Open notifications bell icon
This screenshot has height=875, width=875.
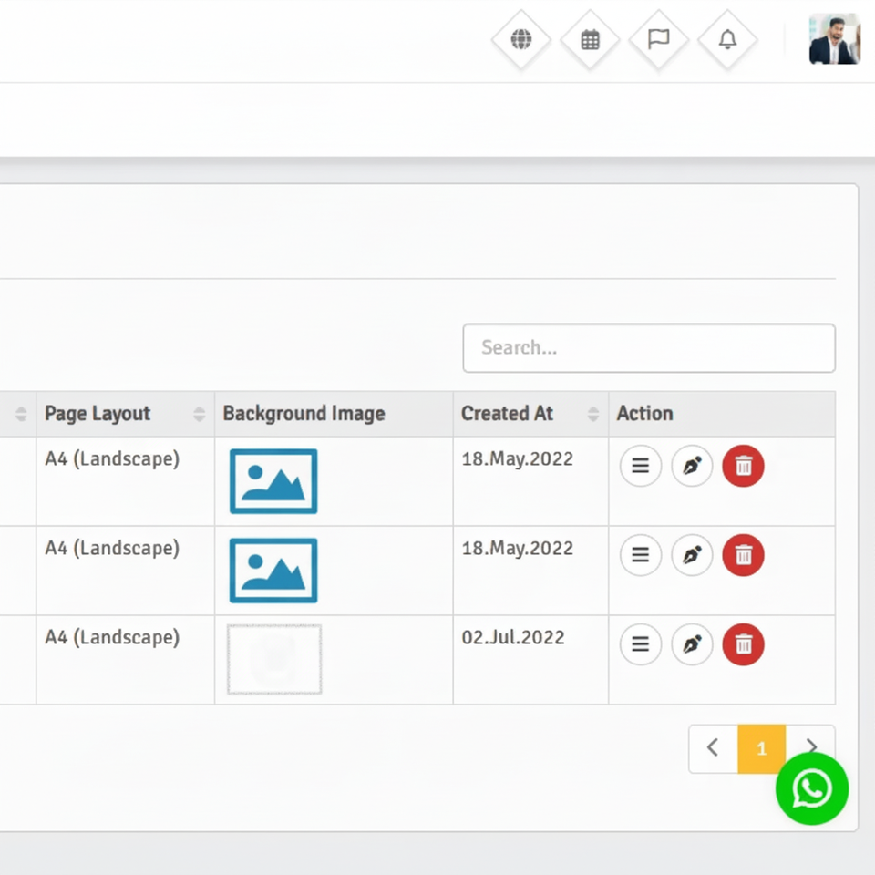727,40
